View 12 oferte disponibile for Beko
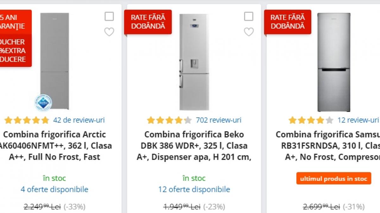Viewport: 380px width, 213px height. [x=194, y=189]
